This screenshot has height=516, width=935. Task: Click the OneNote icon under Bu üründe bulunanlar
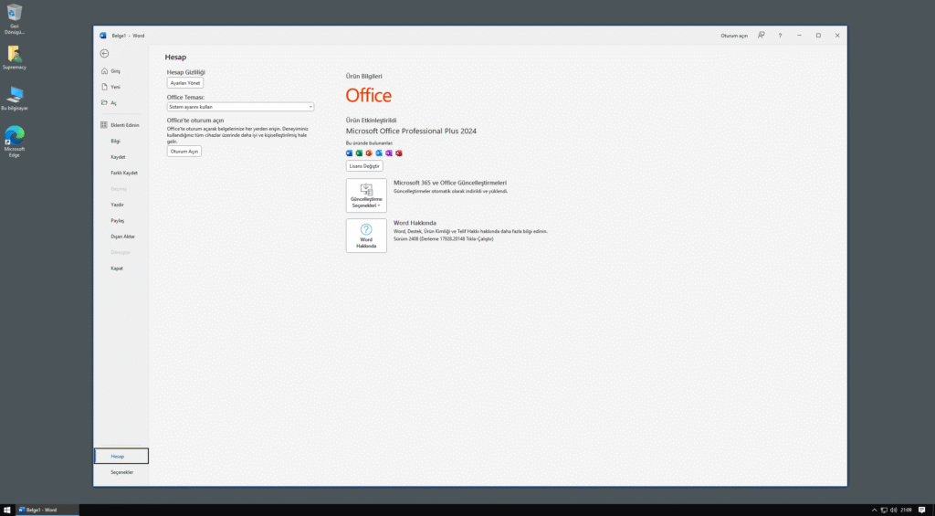click(x=389, y=153)
